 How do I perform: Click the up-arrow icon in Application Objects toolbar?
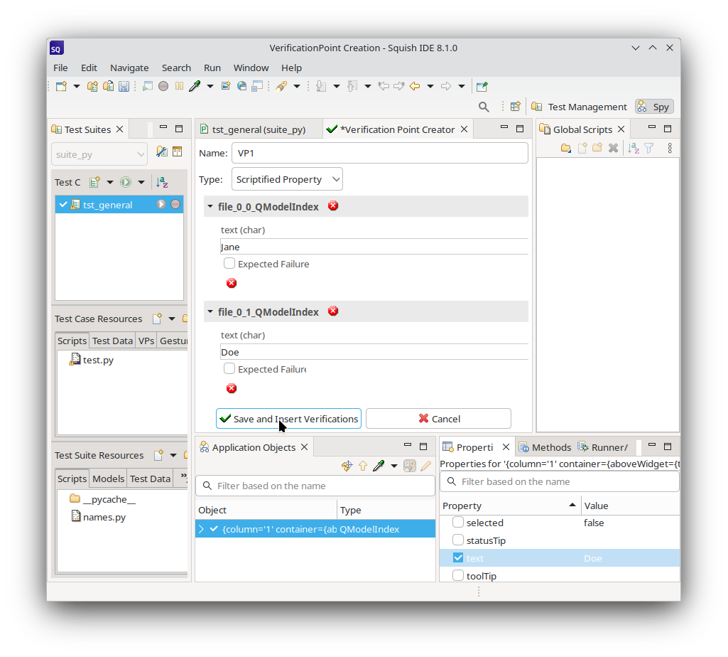pyautogui.click(x=363, y=466)
